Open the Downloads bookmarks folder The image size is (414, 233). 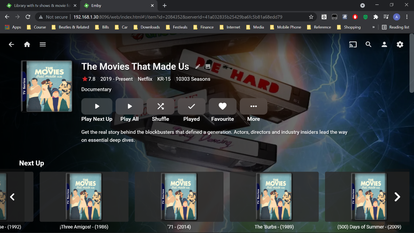click(x=147, y=27)
